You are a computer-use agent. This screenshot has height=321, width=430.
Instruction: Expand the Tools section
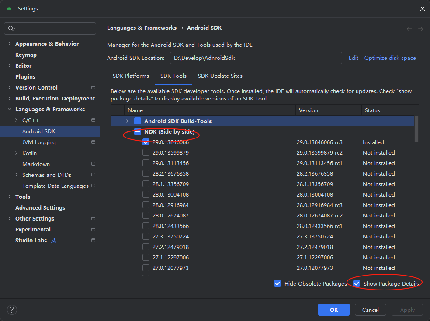(x=10, y=197)
